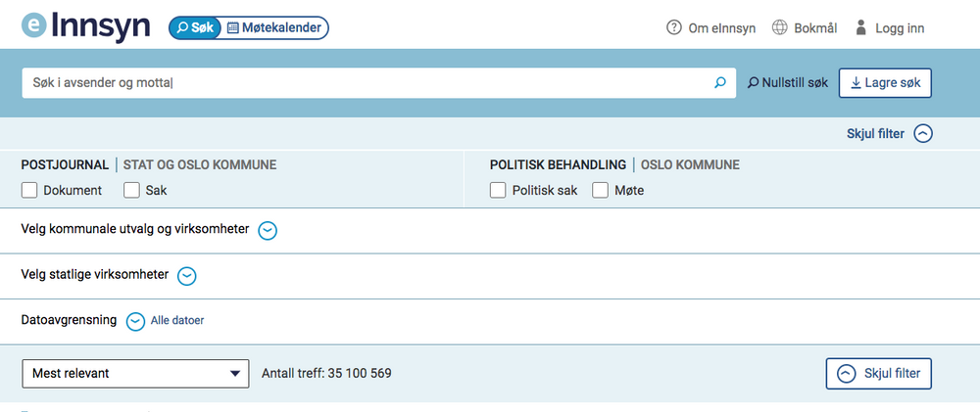Click Alle datoer link
This screenshot has width=980, height=412.
pos(176,321)
